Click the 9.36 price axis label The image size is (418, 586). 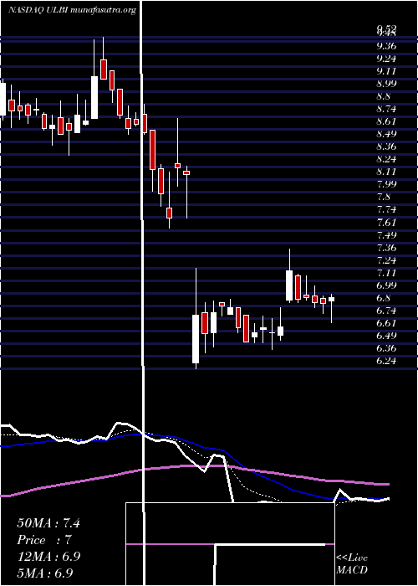tap(386, 46)
